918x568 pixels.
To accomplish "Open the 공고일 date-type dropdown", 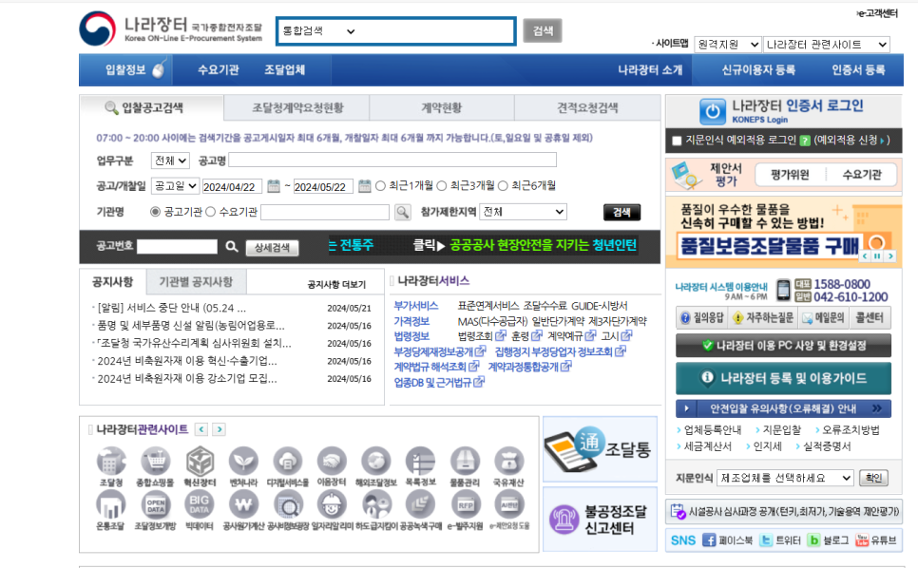I will [175, 186].
